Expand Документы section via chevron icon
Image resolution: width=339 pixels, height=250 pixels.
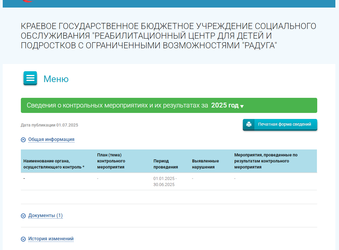pos(23,216)
